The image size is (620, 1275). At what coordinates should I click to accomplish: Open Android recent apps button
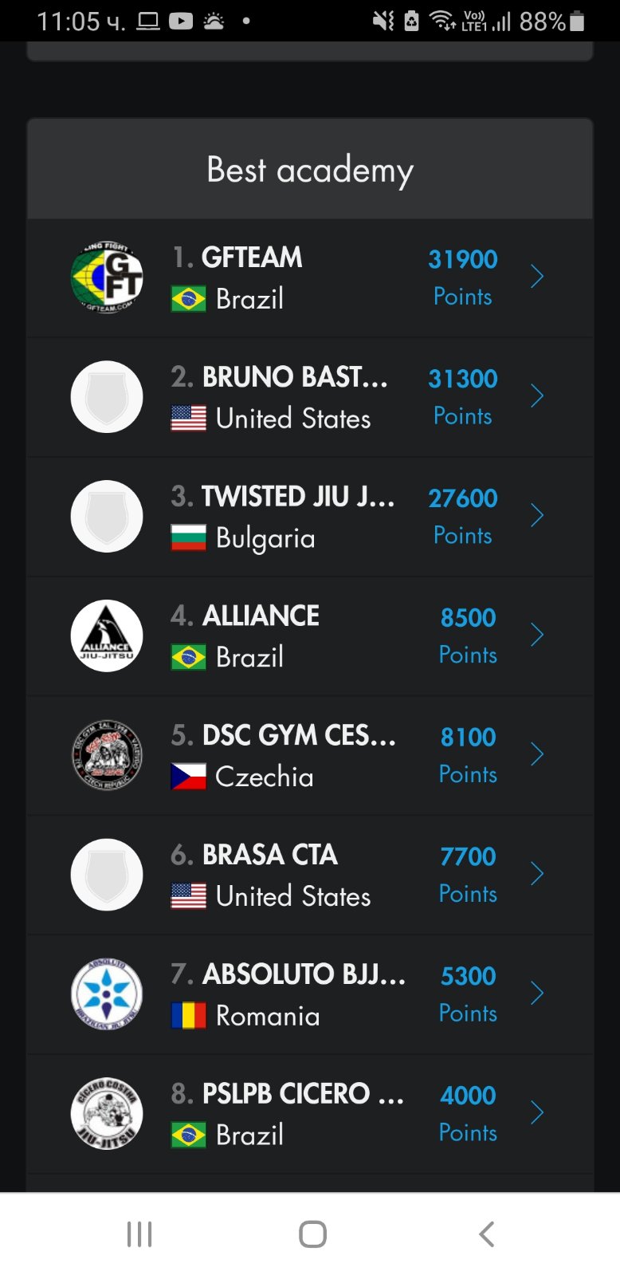(x=139, y=1234)
